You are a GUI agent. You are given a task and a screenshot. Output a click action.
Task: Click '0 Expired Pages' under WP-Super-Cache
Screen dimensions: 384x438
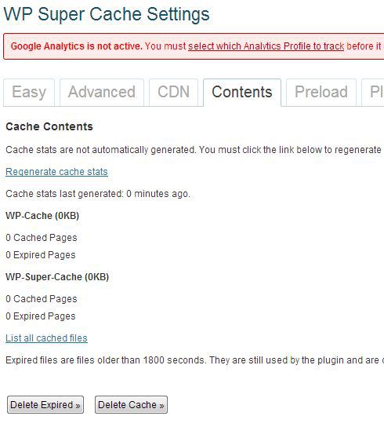(x=41, y=316)
